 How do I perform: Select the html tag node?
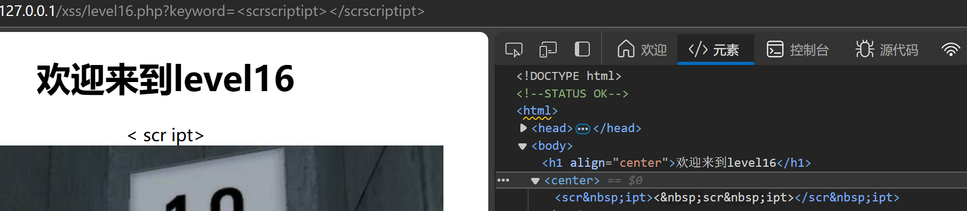(537, 110)
